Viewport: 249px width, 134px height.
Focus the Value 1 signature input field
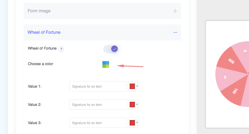point(98,86)
